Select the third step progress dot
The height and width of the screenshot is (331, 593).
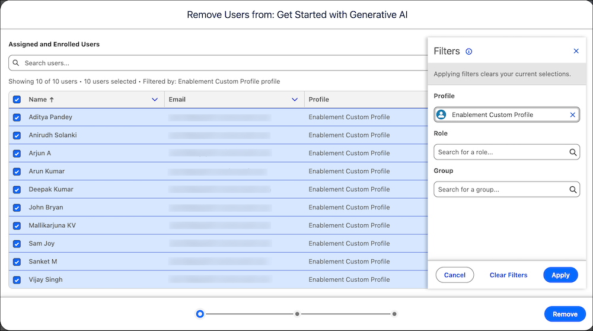(x=394, y=314)
